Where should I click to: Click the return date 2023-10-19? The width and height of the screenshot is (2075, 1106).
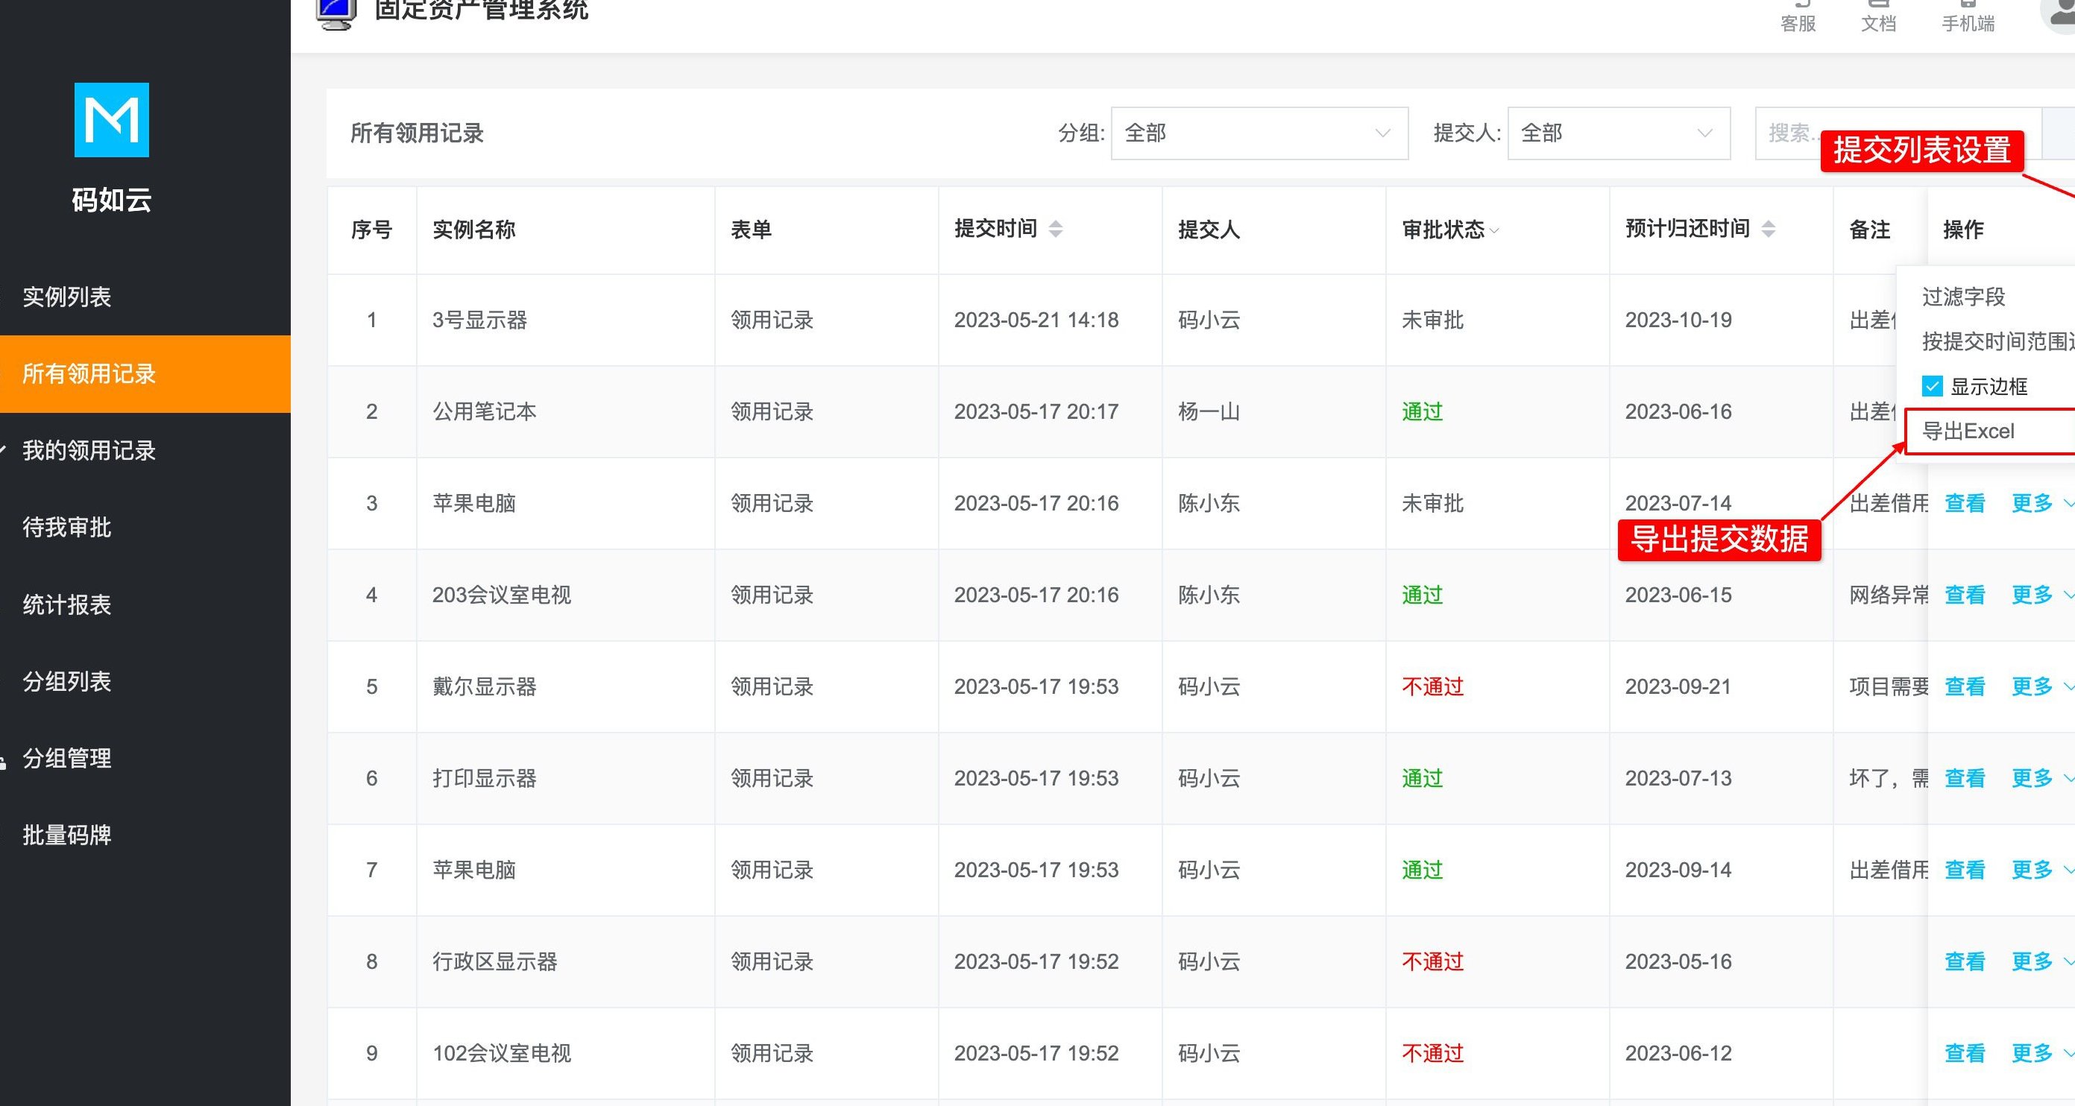click(x=1678, y=320)
